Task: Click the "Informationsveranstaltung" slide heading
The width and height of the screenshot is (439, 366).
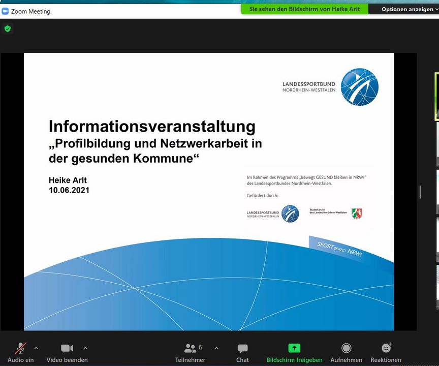Action: click(x=152, y=126)
